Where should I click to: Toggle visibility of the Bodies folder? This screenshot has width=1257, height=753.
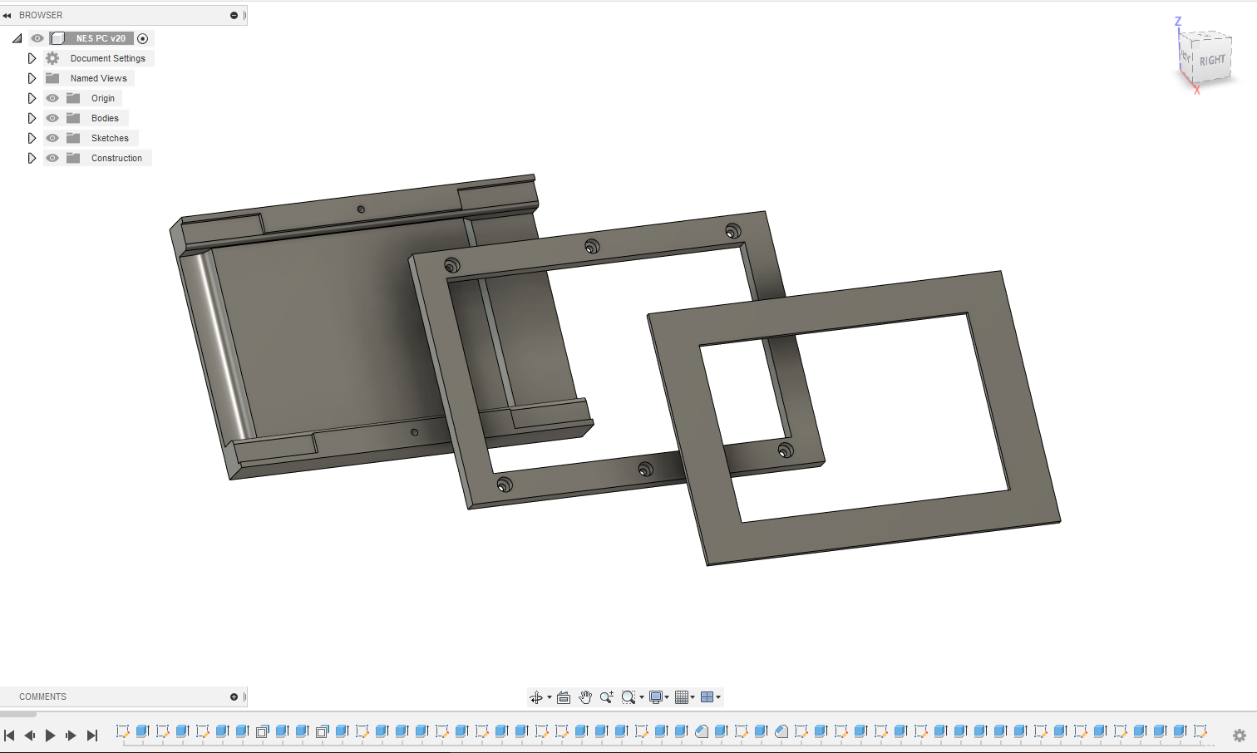52,117
